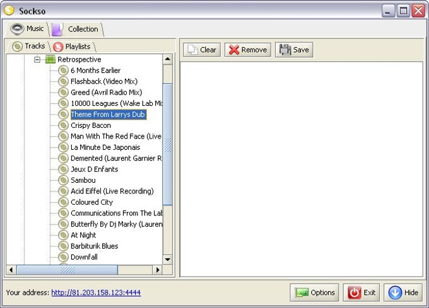Switch to the Playlists sub-tab
429x308 pixels.
click(x=73, y=47)
